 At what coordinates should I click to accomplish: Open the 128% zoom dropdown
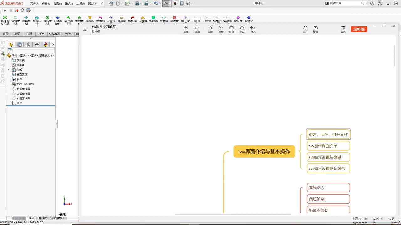click(377, 219)
